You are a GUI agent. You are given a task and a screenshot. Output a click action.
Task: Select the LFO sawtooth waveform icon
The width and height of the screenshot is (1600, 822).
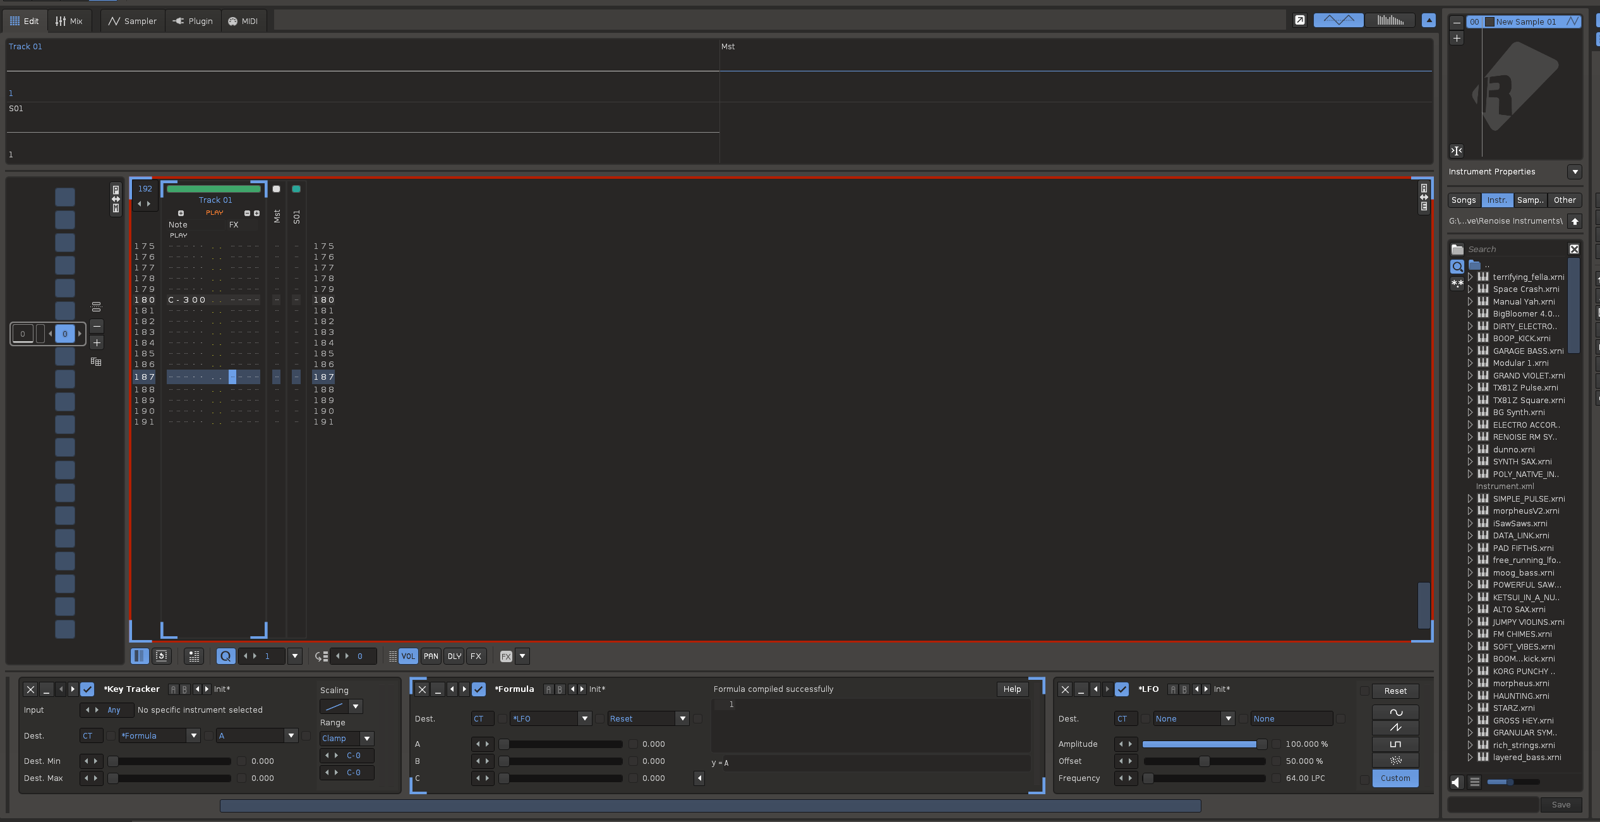1395,728
